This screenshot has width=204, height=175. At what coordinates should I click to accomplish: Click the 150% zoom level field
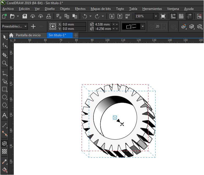click(x=144, y=16)
